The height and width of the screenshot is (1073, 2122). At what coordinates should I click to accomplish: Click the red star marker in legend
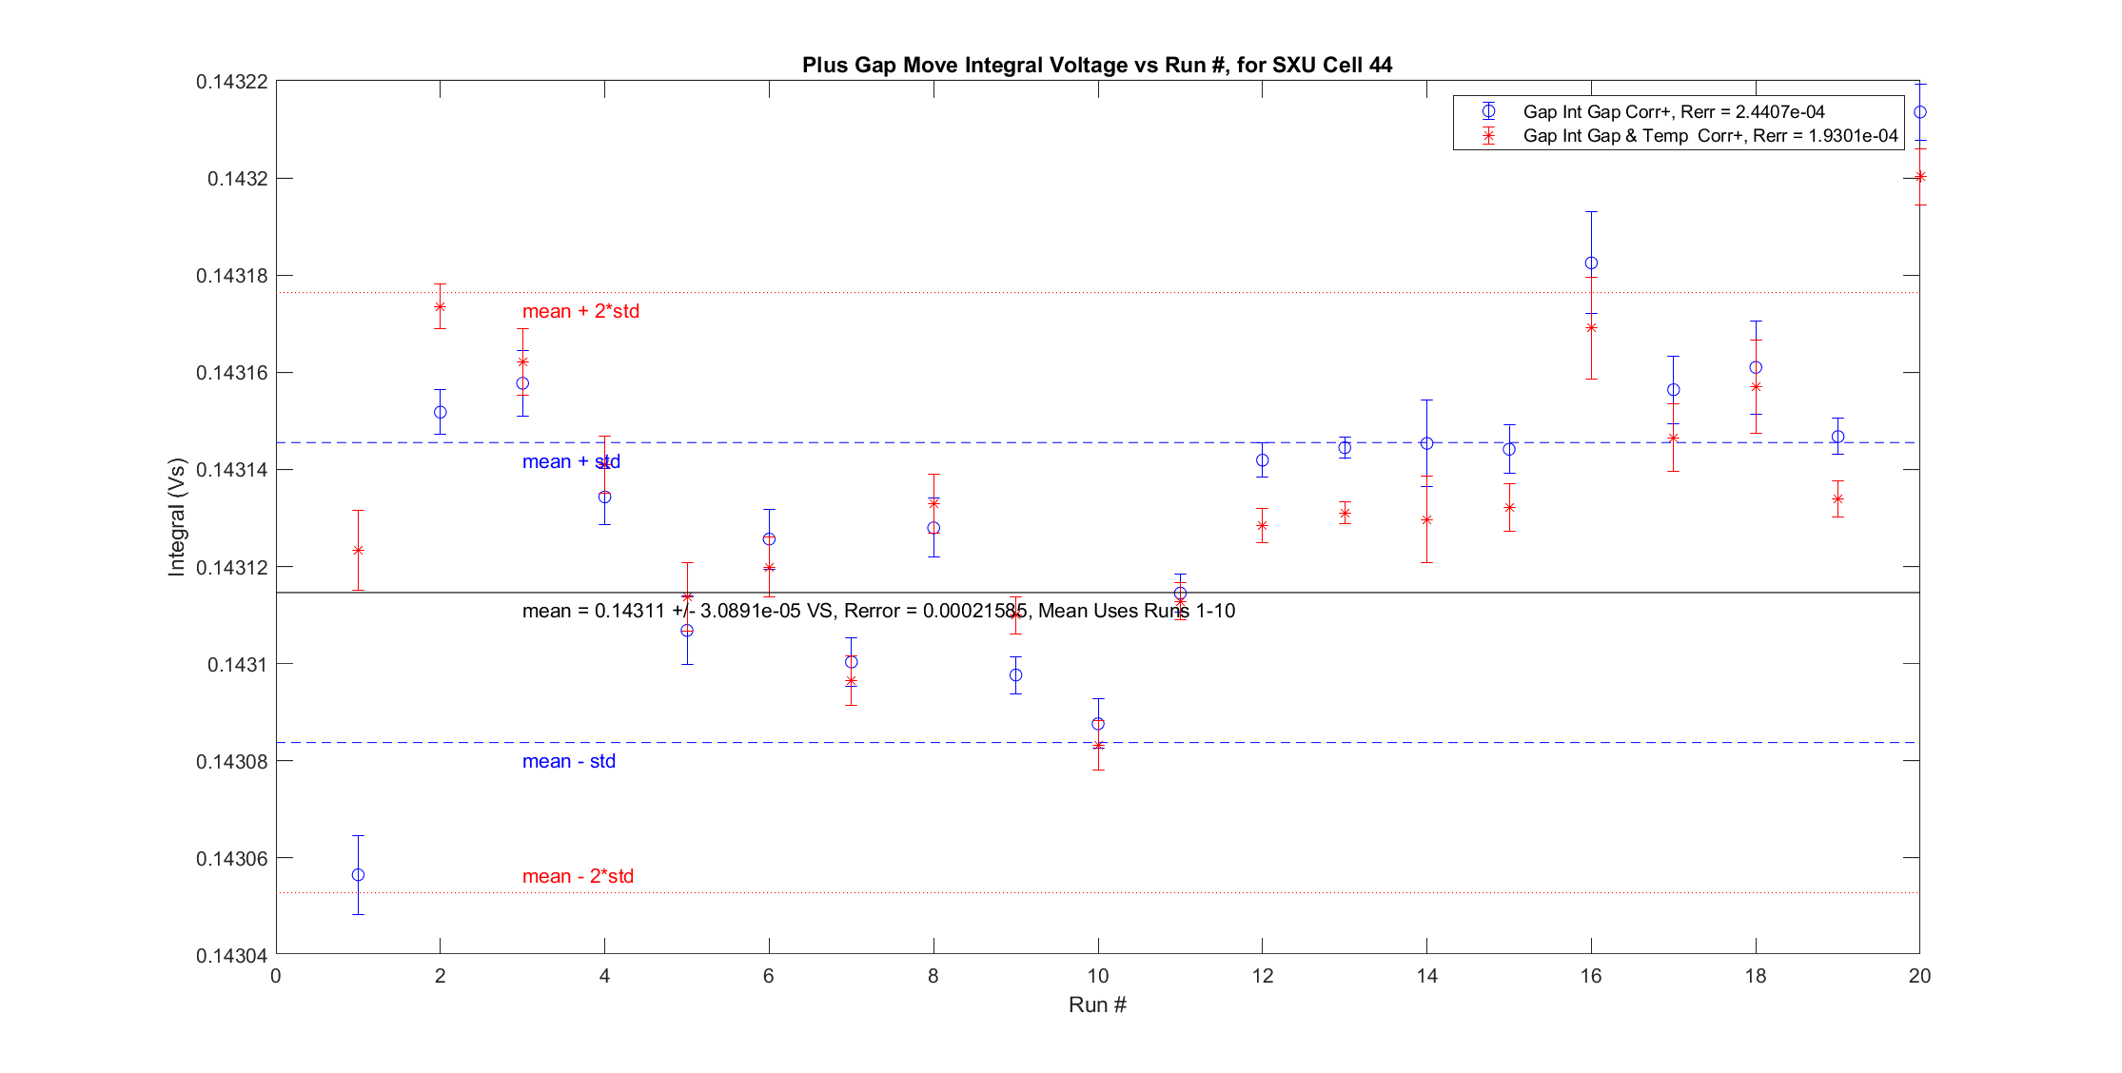[x=1488, y=136]
